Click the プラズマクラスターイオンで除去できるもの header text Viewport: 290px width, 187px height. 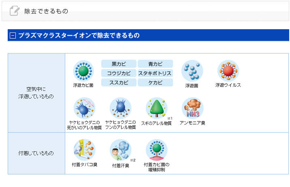tap(79, 35)
